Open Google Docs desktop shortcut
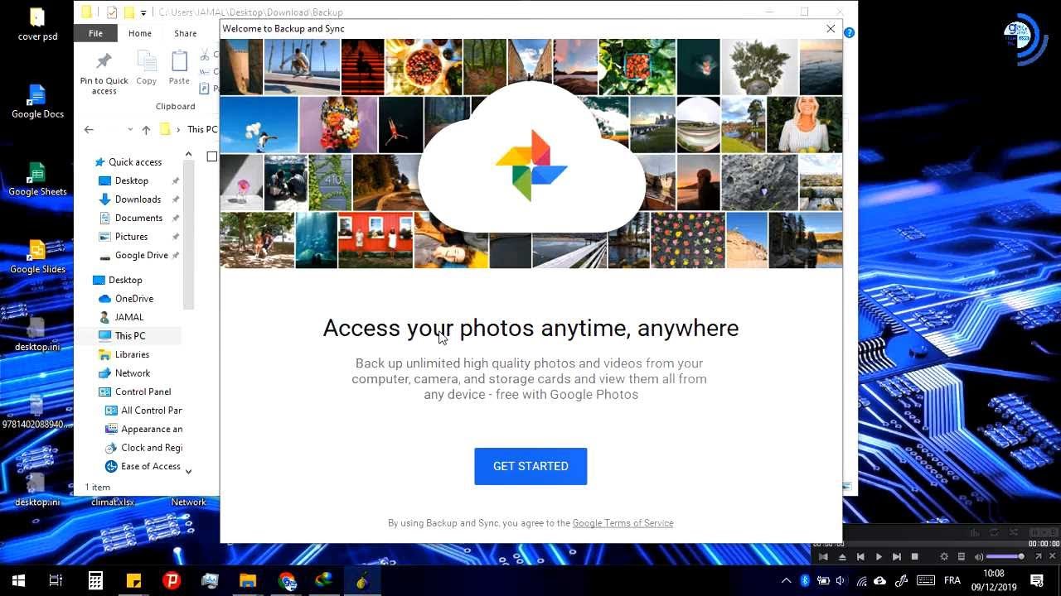1061x596 pixels. point(37,102)
